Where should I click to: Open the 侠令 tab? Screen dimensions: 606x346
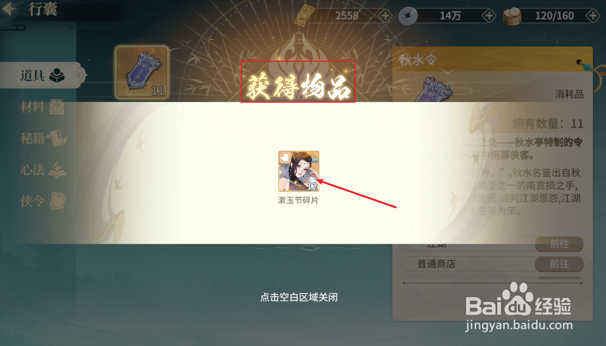click(x=43, y=200)
